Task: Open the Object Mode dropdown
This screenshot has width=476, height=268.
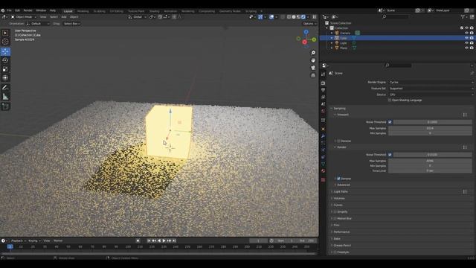Action: 23,17
